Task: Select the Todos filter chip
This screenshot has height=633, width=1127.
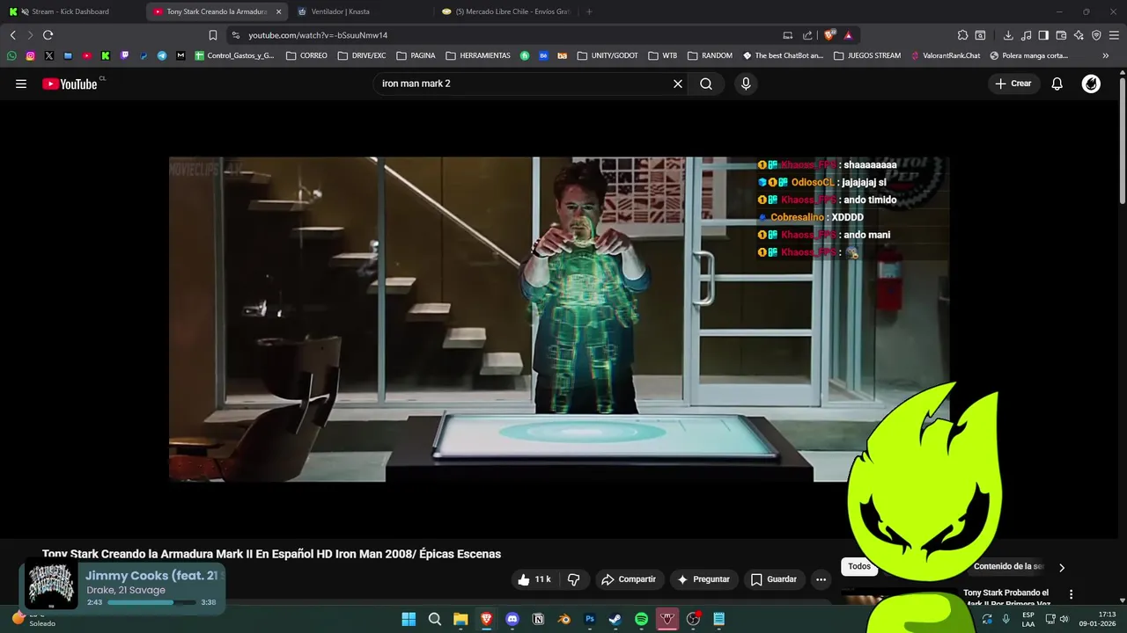Action: pos(859,566)
